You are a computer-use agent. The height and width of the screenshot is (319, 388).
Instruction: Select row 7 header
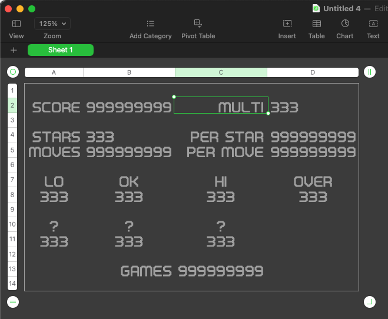coord(12,180)
